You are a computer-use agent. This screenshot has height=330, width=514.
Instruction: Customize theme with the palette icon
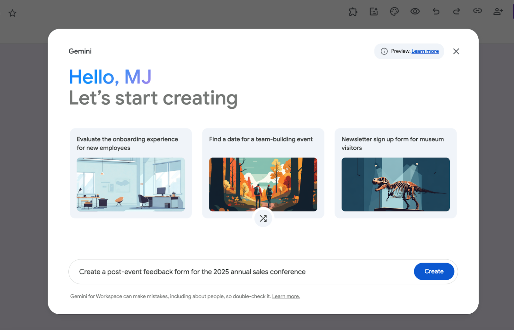click(x=394, y=12)
